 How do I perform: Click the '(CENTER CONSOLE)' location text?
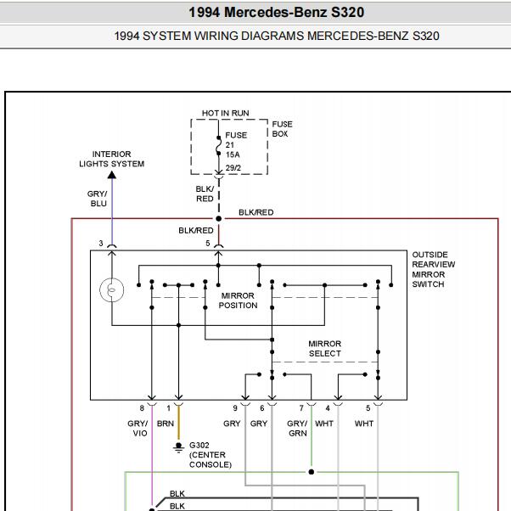(211, 459)
